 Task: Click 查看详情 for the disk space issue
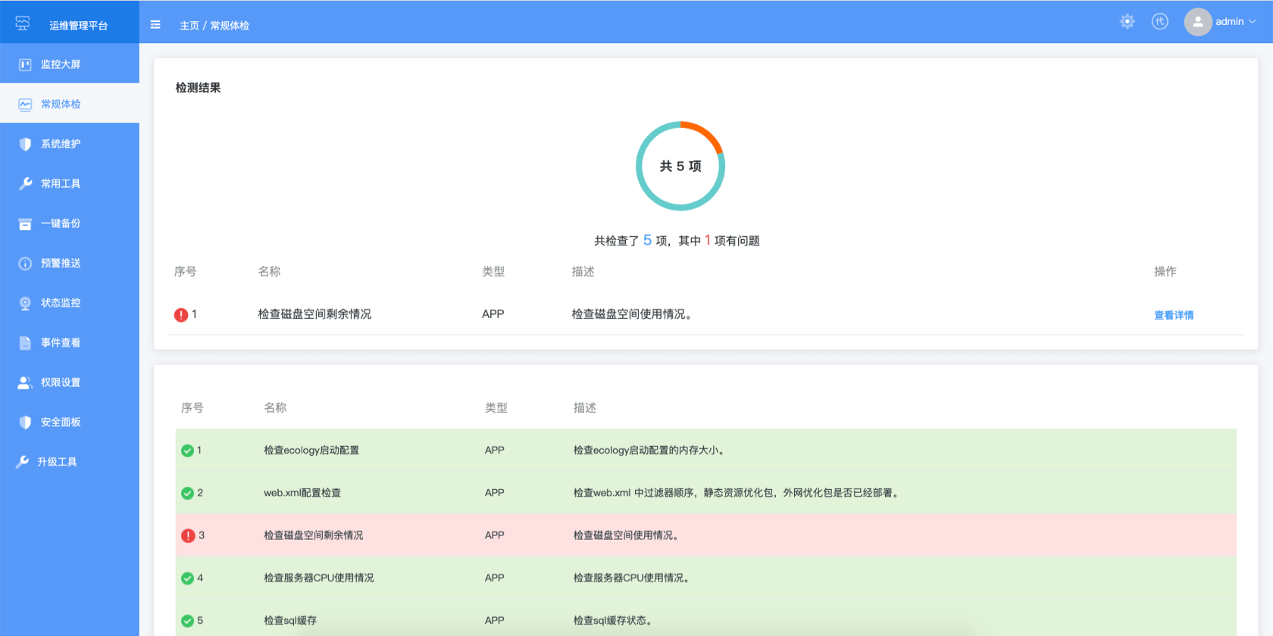pyautogui.click(x=1174, y=315)
